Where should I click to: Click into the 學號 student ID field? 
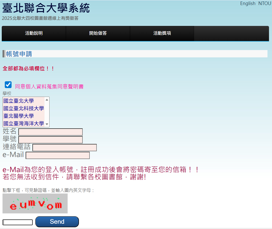point(51,140)
